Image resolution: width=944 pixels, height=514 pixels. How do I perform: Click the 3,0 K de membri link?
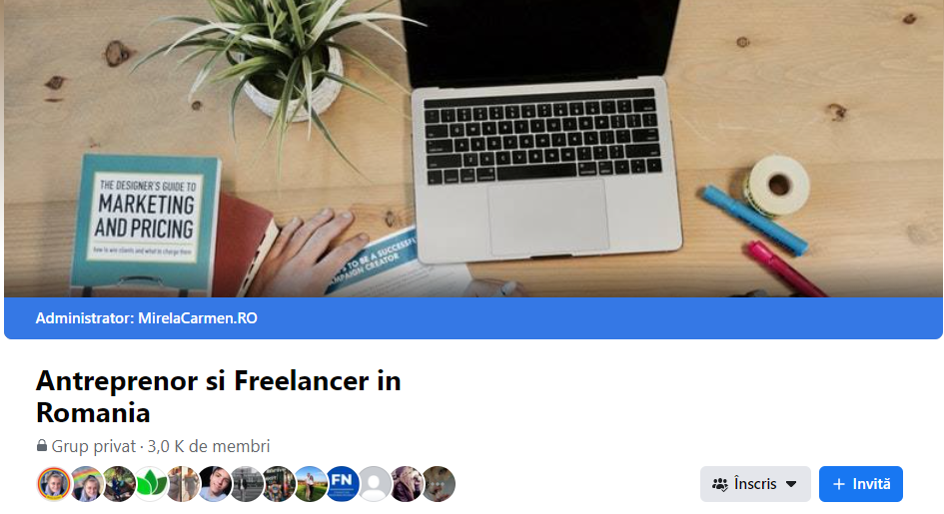(209, 446)
